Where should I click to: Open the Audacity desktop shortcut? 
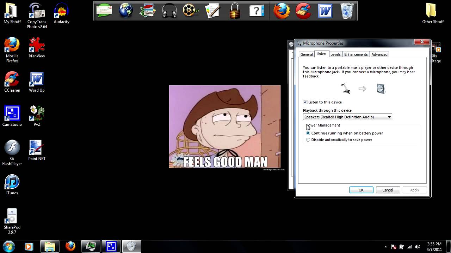pos(62,13)
